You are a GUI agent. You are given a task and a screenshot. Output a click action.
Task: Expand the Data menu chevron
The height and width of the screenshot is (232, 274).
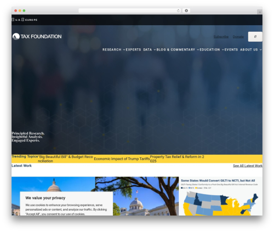click(x=155, y=50)
